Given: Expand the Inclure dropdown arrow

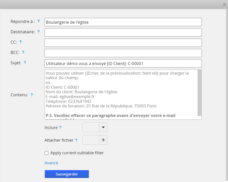Looking at the screenshot, I should (x=103, y=127).
